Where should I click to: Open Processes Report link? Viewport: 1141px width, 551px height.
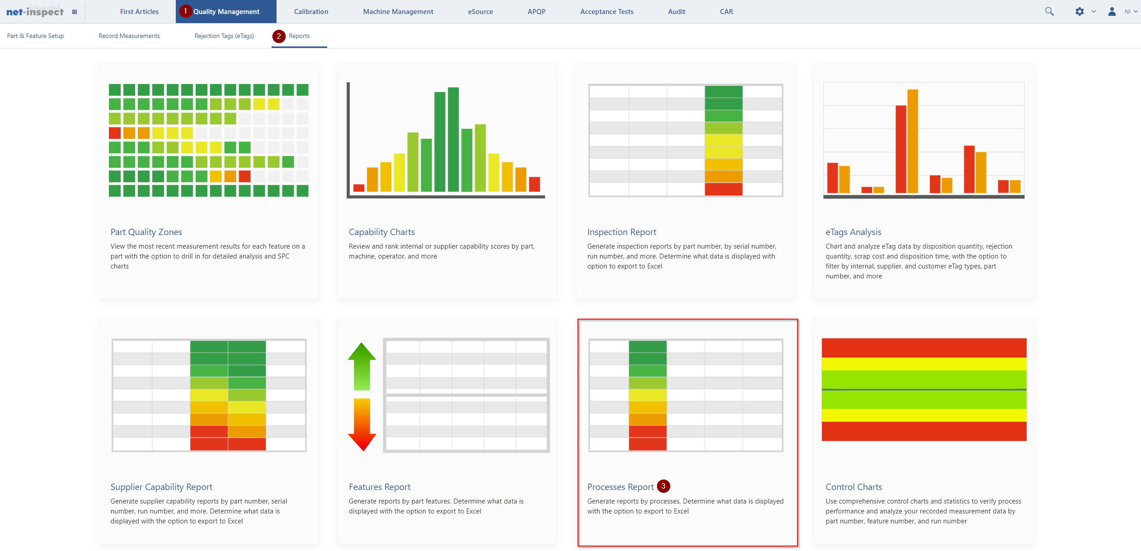(x=620, y=487)
